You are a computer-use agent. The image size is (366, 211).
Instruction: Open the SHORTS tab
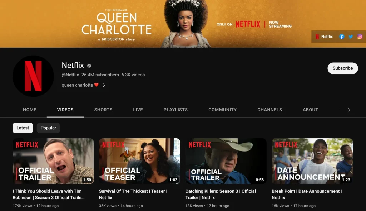103,110
